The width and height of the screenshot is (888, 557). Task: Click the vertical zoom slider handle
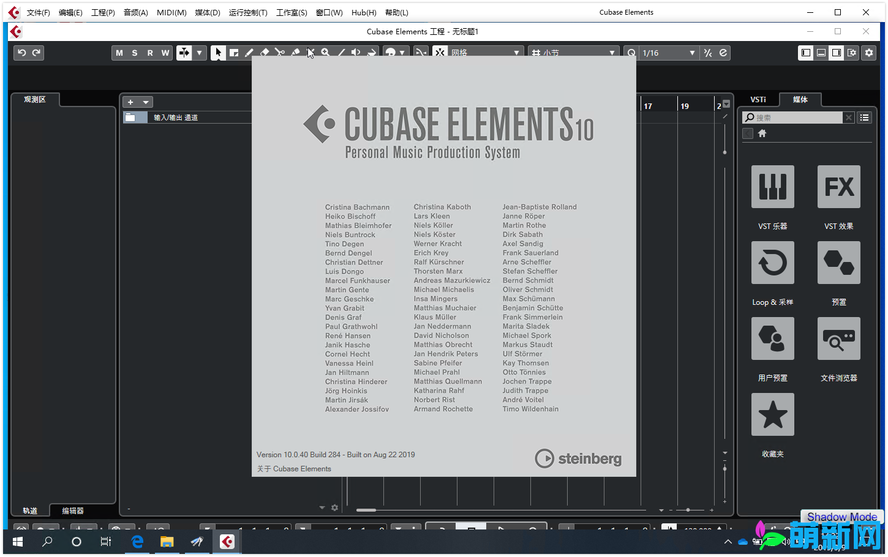point(724,469)
